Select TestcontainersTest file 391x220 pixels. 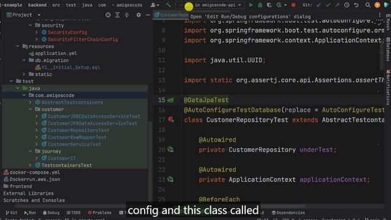(67, 165)
